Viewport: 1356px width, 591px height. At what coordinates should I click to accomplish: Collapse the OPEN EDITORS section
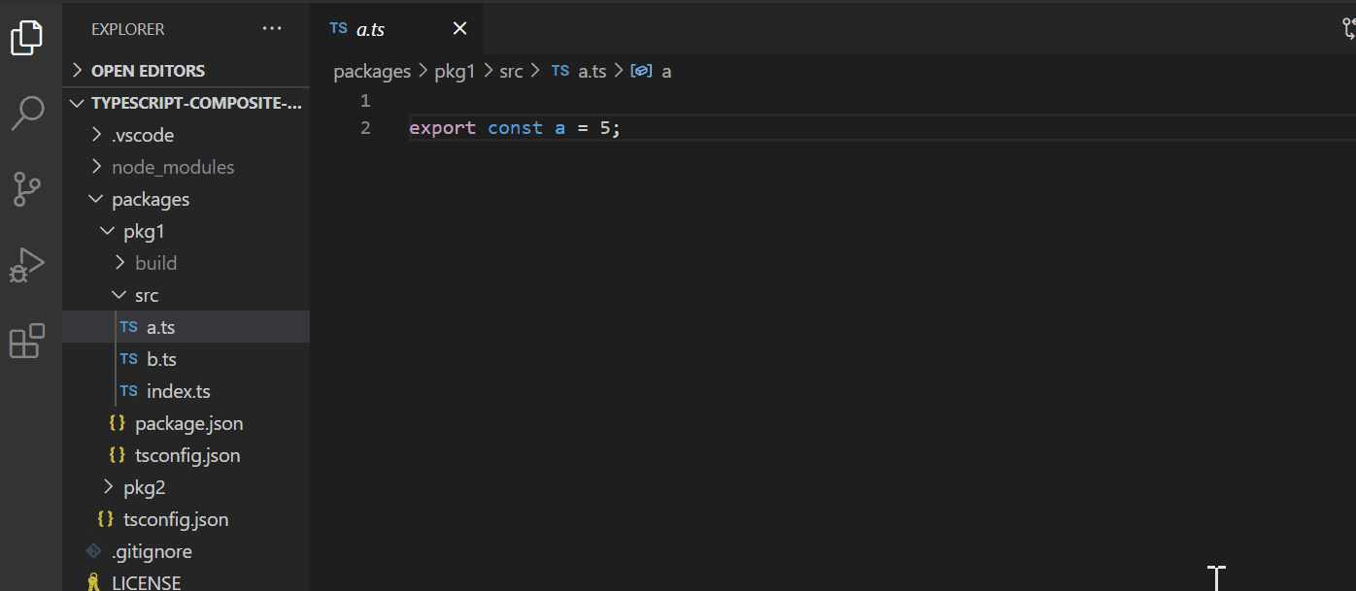tap(76, 70)
